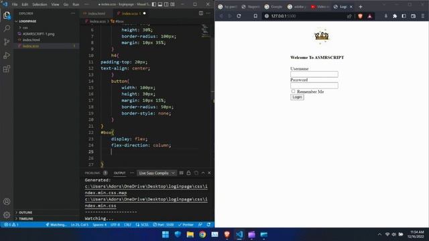Open output log in editor
The width and height of the screenshot is (429, 241).
(x=196, y=173)
